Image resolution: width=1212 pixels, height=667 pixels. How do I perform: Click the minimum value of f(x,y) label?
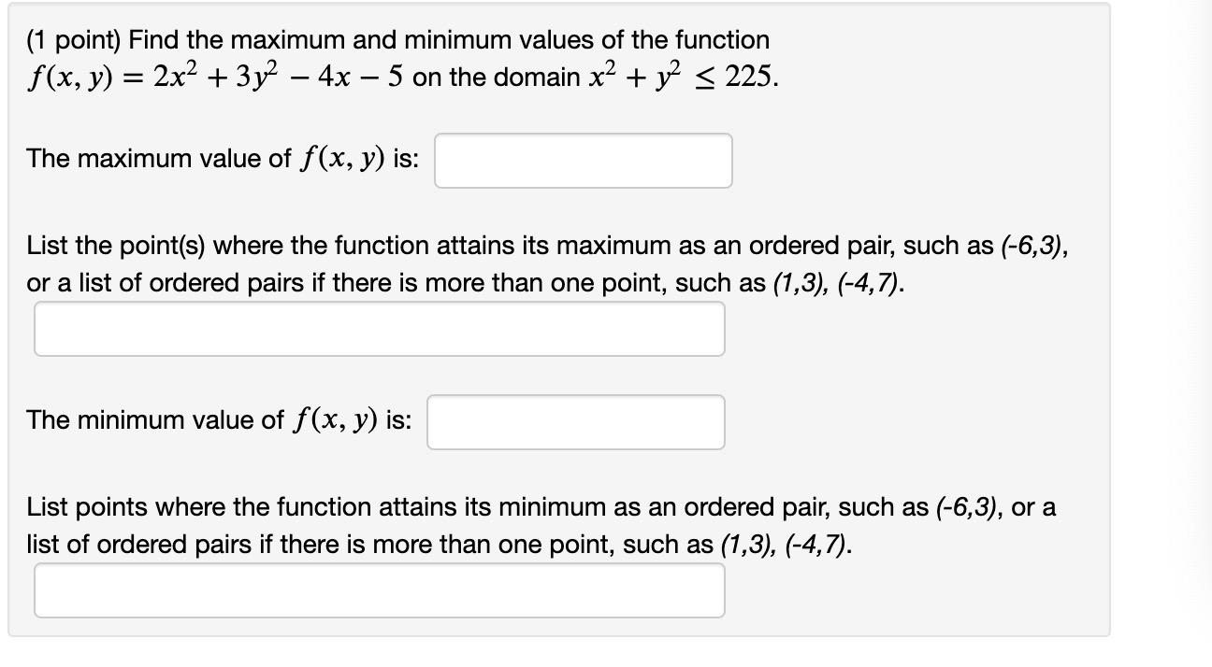221,420
